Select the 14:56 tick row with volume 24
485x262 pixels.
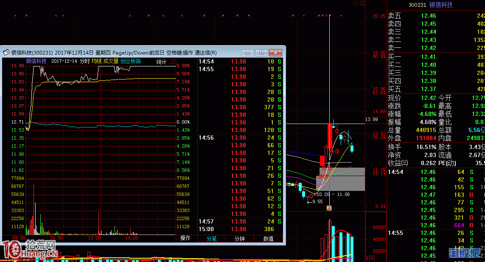coord(240,138)
